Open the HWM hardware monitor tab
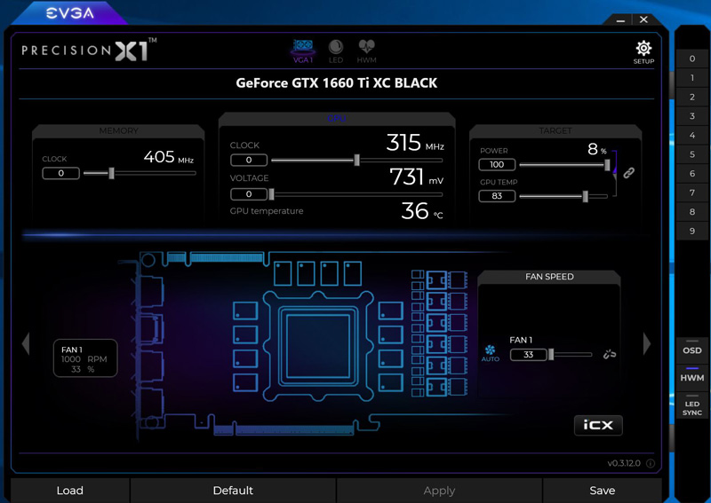The image size is (711, 503). (366, 51)
